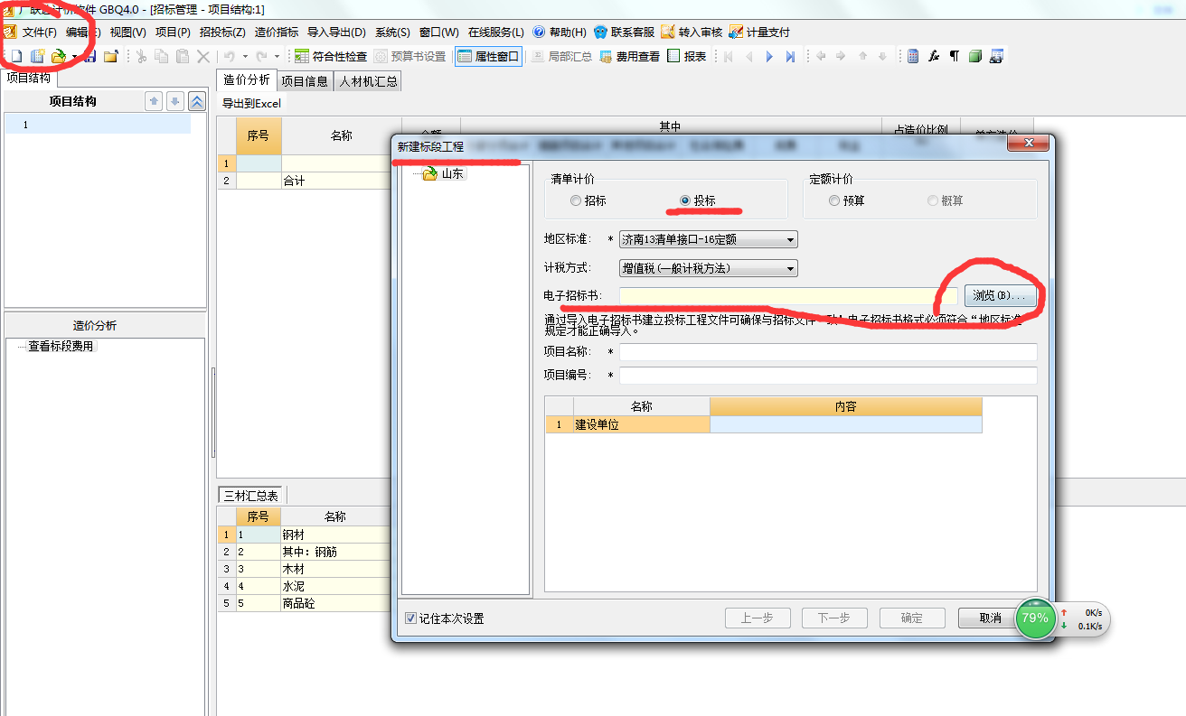Click the copy icon in toolbar
Screen dimensions: 1186x716
coord(162,57)
